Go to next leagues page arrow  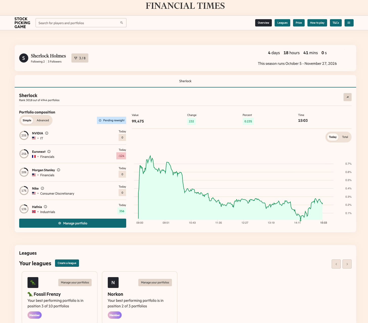[347, 264]
